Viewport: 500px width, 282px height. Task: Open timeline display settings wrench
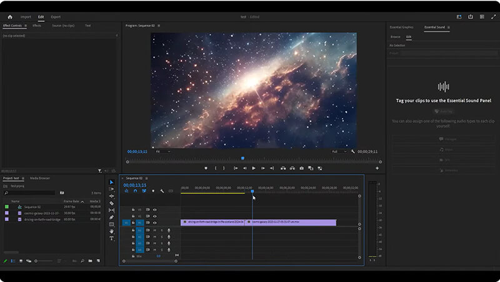pos(162,191)
